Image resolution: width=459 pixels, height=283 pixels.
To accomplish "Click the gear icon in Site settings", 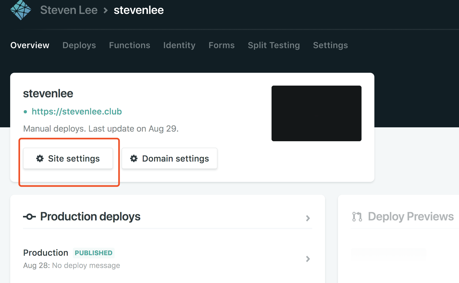I will [x=40, y=158].
